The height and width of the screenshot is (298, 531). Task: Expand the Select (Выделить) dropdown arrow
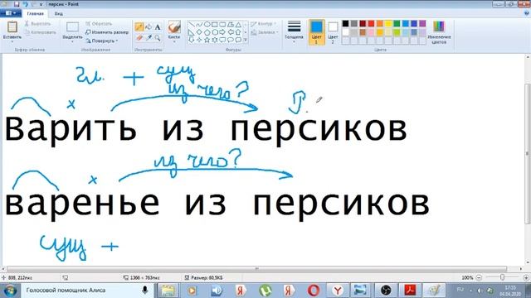(x=72, y=41)
